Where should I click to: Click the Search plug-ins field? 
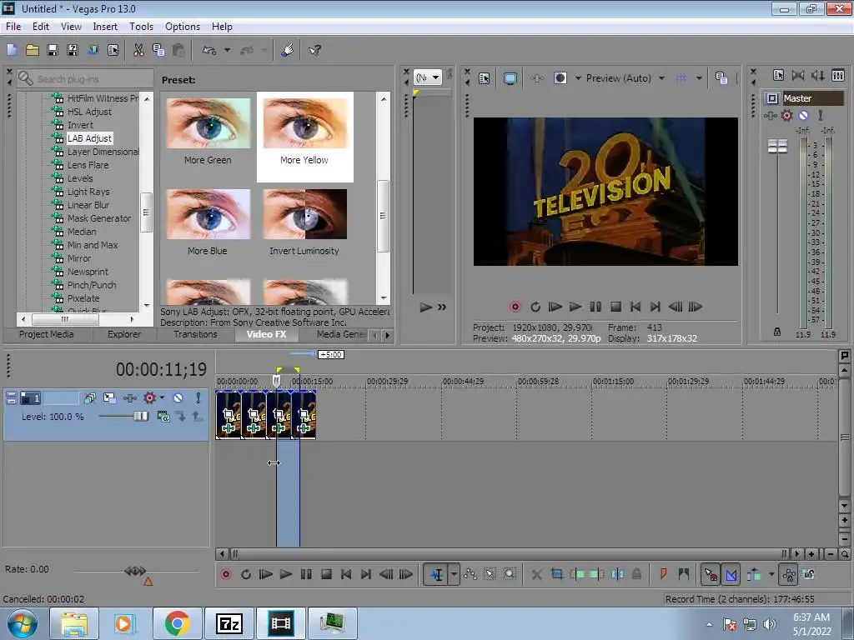coord(85,79)
